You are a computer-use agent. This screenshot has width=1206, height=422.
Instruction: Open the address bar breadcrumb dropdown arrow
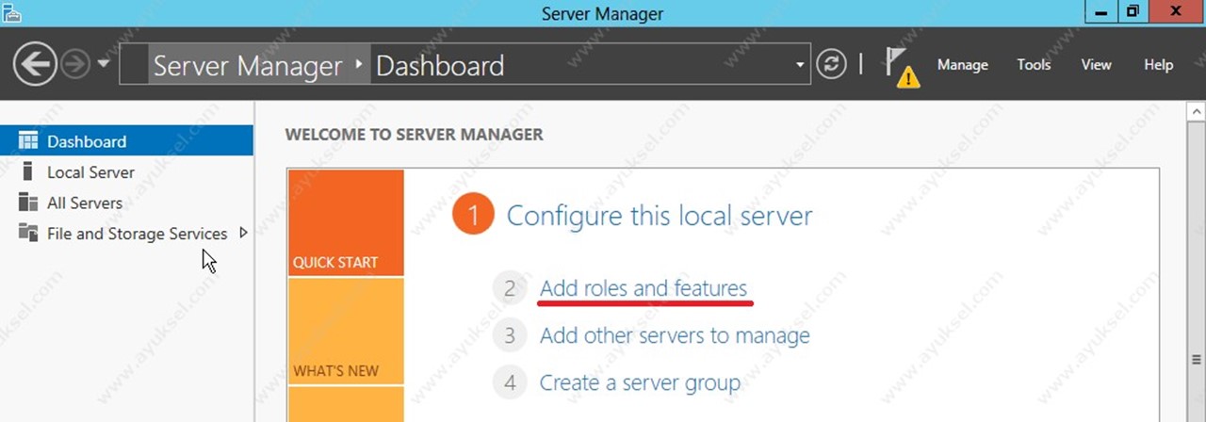(800, 65)
